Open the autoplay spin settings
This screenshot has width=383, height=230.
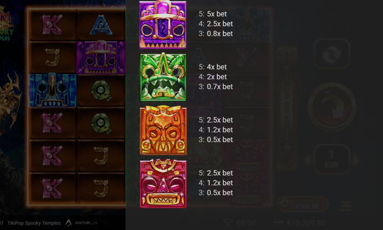pyautogui.click(x=331, y=54)
